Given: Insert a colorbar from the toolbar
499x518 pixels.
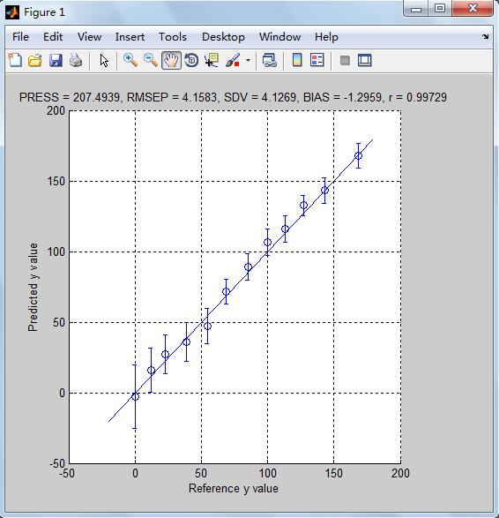Looking at the screenshot, I should 297,61.
